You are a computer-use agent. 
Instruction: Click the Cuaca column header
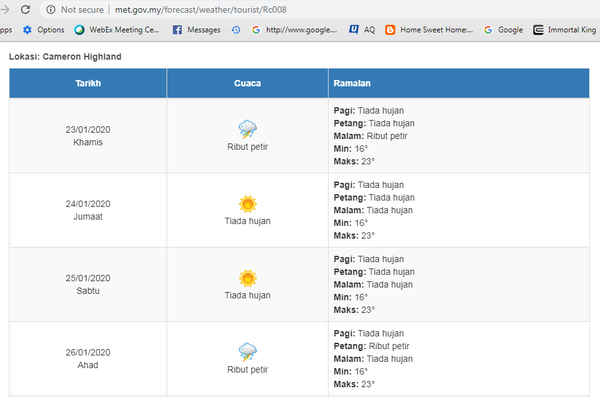click(248, 83)
